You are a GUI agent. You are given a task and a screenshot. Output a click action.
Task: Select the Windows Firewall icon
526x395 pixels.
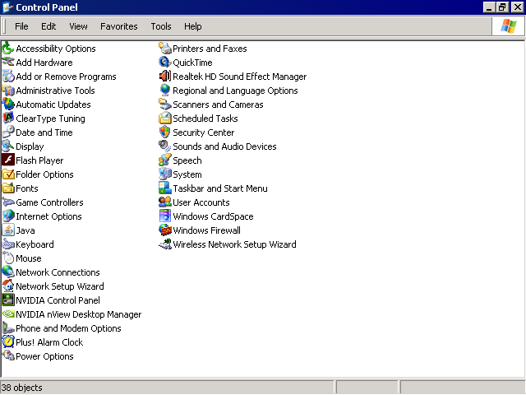[164, 230]
